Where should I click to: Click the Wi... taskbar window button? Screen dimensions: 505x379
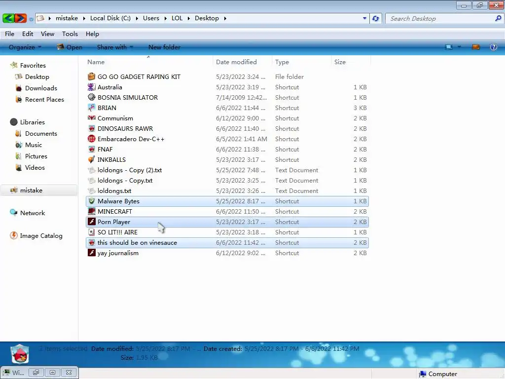(13, 373)
